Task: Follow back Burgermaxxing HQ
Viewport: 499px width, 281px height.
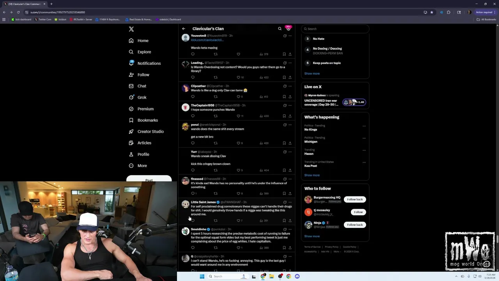Action: click(x=355, y=199)
